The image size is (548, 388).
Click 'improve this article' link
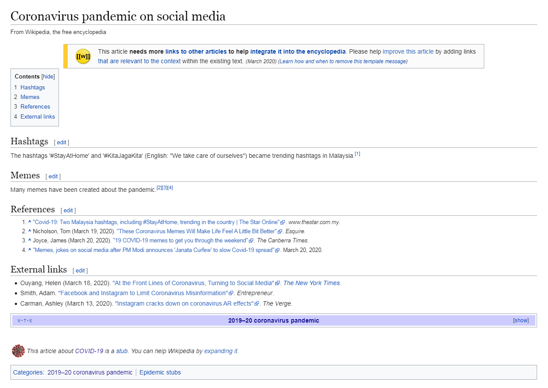coord(408,51)
